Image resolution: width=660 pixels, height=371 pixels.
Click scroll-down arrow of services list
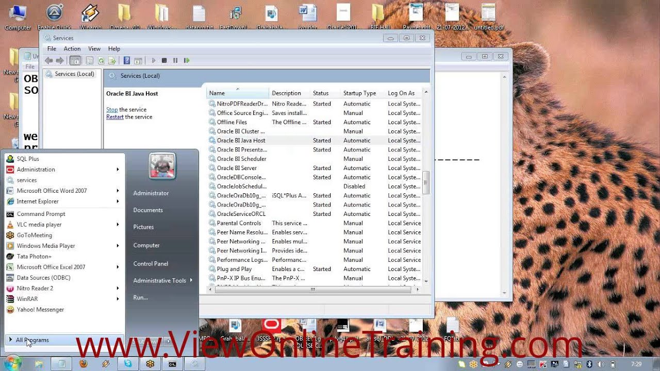[x=426, y=281]
